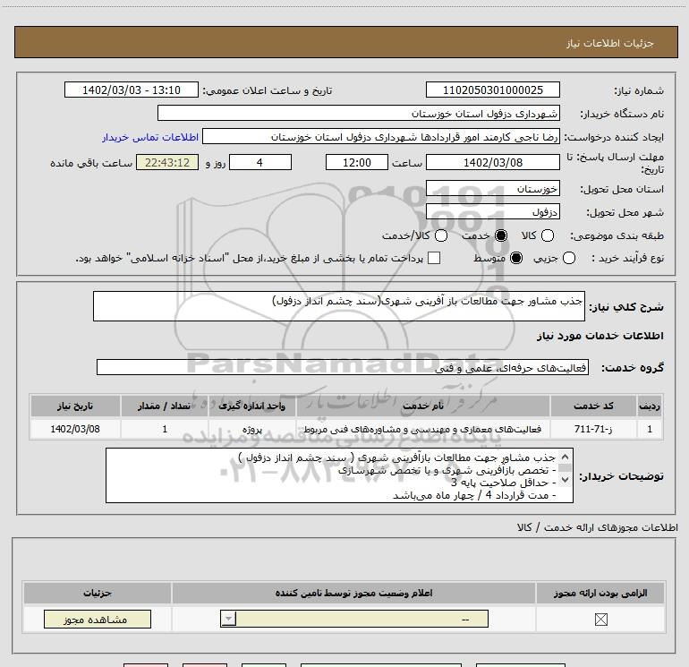Choose متوسط purchase process option
Image resolution: width=689 pixels, height=667 pixels.
[x=516, y=258]
